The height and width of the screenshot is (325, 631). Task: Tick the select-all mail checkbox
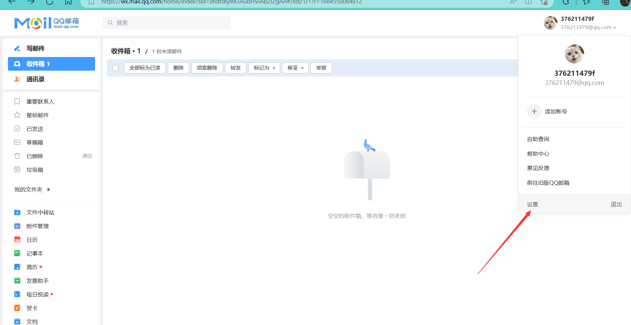(116, 68)
